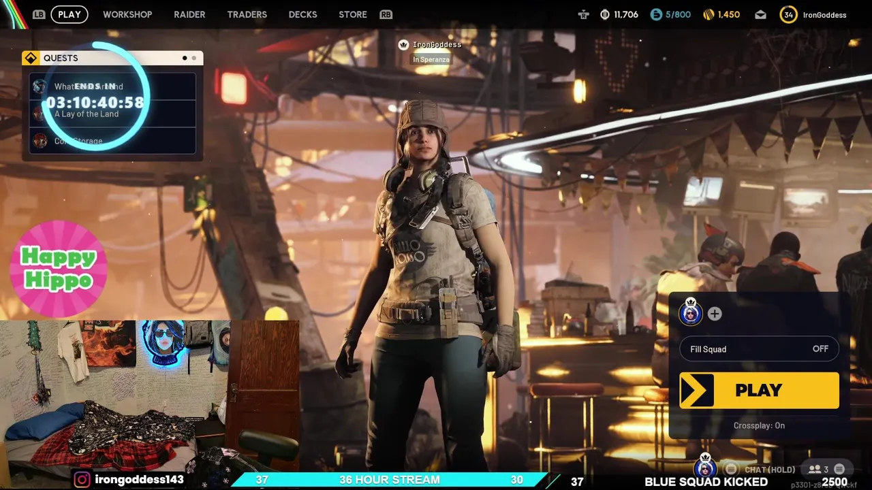
Task: Click the 36 HOUR STREAM progress bar
Action: [x=390, y=480]
